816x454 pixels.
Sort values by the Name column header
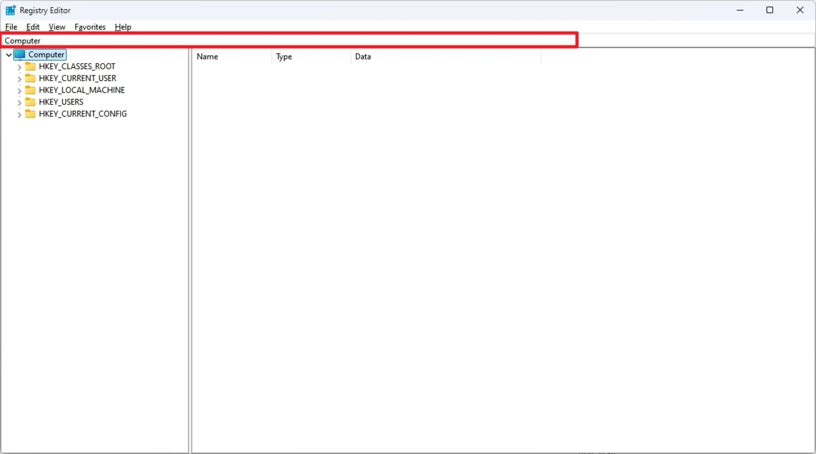pyautogui.click(x=207, y=56)
